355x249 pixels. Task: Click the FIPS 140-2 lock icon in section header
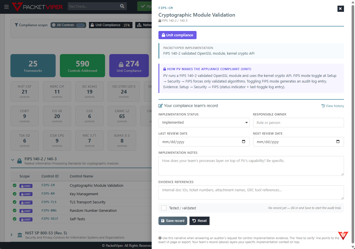[19, 161]
